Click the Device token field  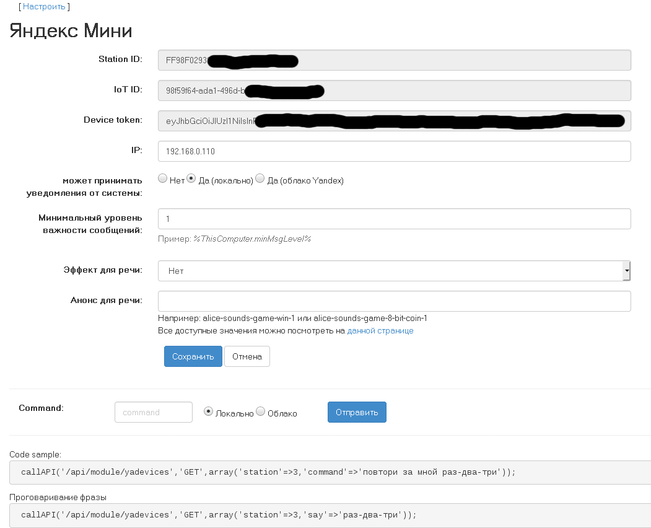(x=395, y=121)
